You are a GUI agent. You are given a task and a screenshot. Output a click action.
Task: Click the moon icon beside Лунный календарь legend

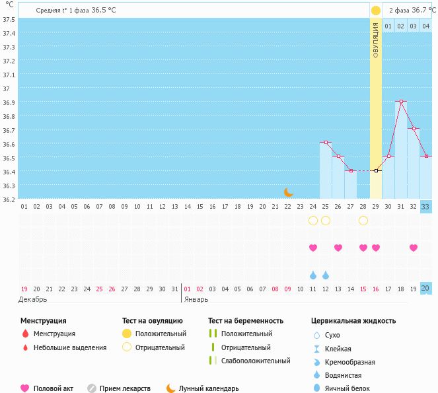(171, 388)
